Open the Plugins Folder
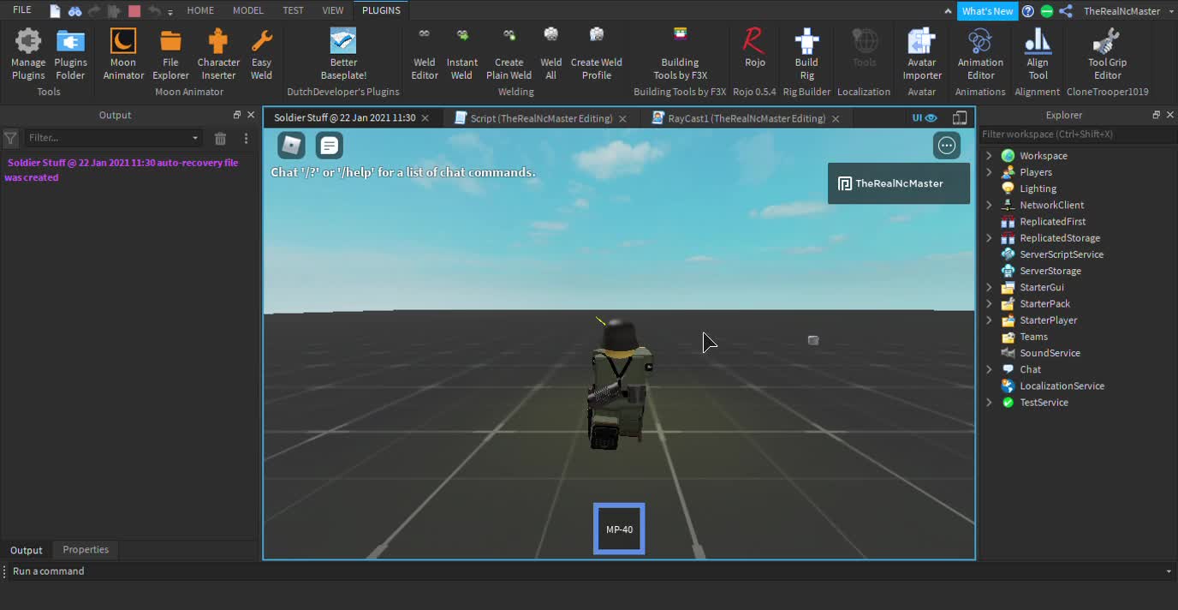 click(x=70, y=55)
